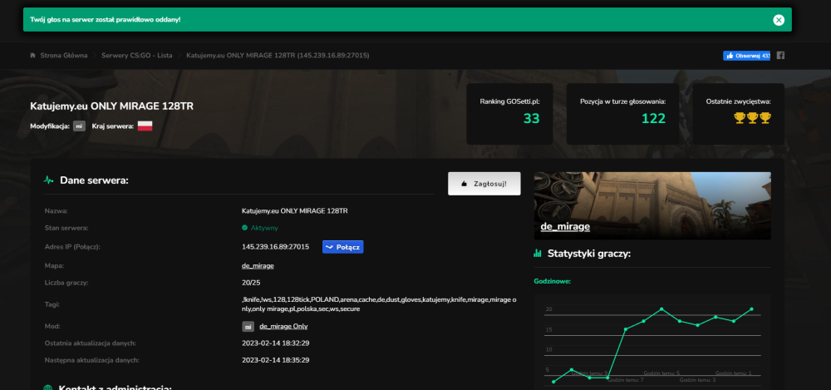The height and width of the screenshot is (390, 831).
Task: Click the bar chart icon beside Statystyki graczy
Action: pyautogui.click(x=538, y=254)
